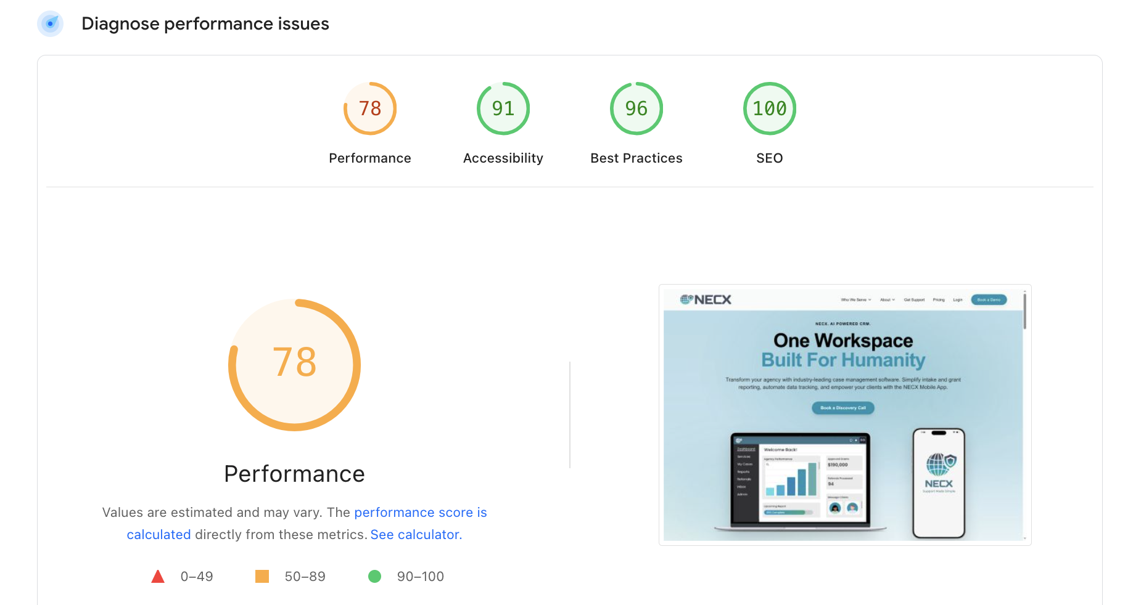Click the NECX logo in the screenshot
This screenshot has width=1141, height=605.
706,299
